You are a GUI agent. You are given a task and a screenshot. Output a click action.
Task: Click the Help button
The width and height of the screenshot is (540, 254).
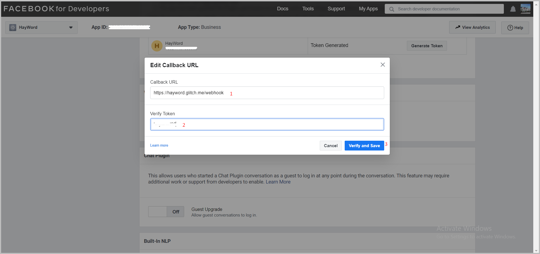coord(515,28)
